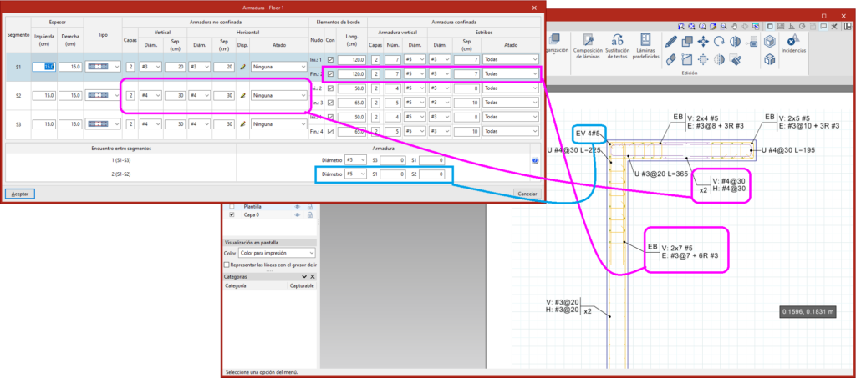
Task: Click the S3 segment label
Action: [x=18, y=124]
